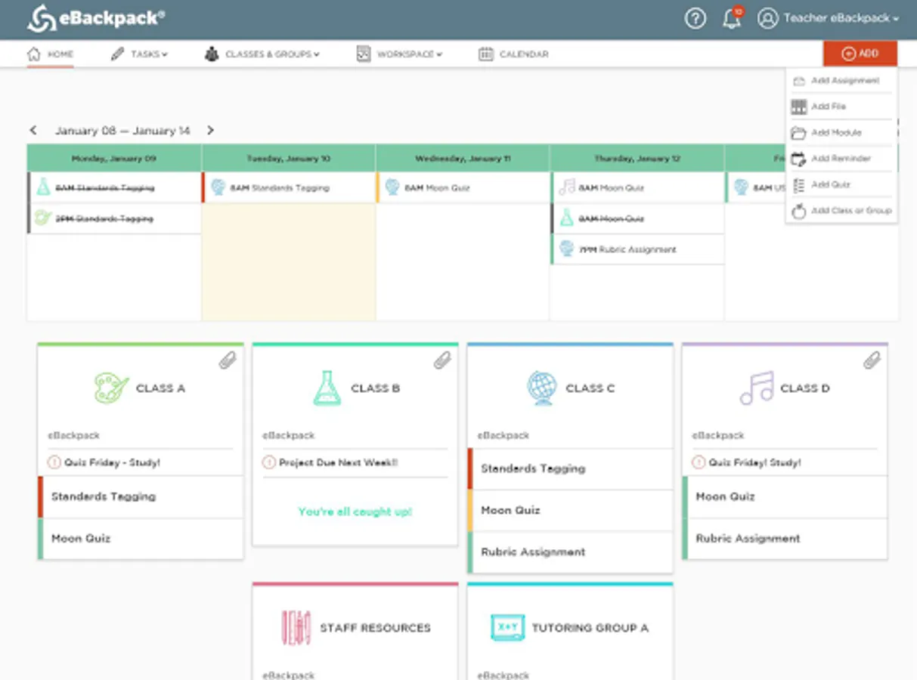Choose Add Reminder from the Add menu
The image size is (917, 680).
click(841, 159)
